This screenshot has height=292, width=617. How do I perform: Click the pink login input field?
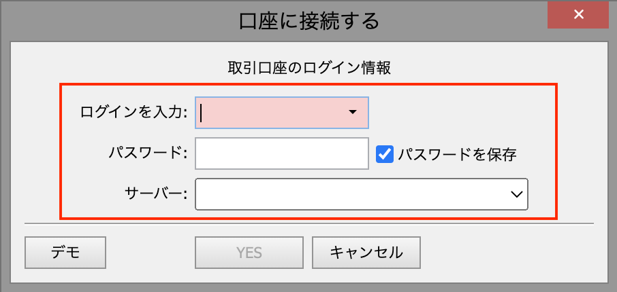coord(272,112)
